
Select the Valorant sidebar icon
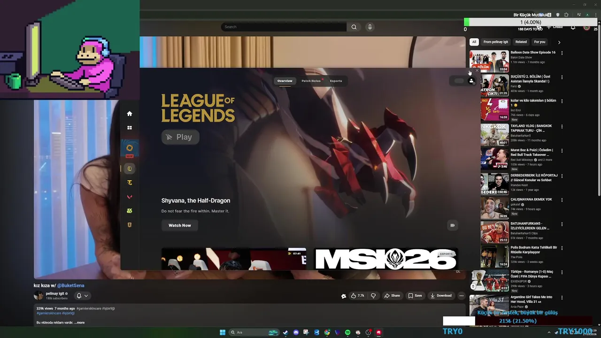130,197
